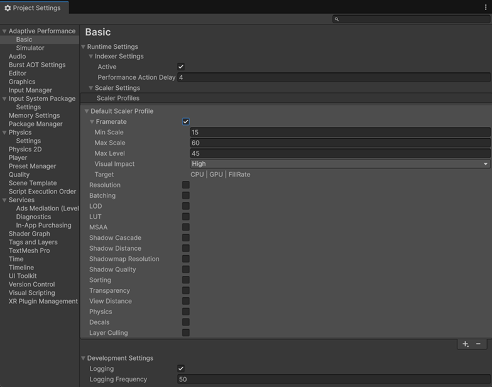Open the Graphics settings category

[x=22, y=82]
